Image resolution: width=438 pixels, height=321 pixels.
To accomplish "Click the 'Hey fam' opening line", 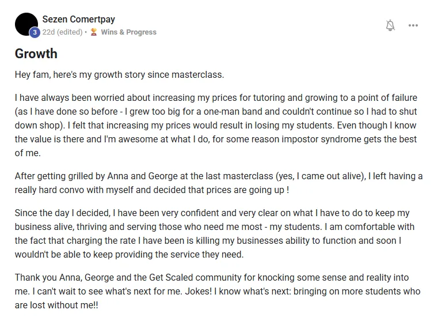I will point(119,75).
